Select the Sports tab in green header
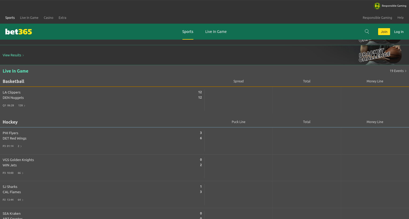The width and height of the screenshot is (409, 219). tap(188, 32)
